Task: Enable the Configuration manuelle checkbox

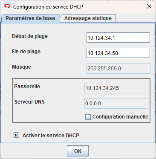Action: coord(88,117)
